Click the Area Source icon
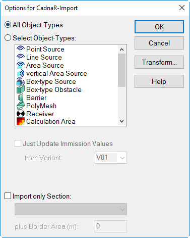The height and width of the screenshot is (238, 190). 21,65
